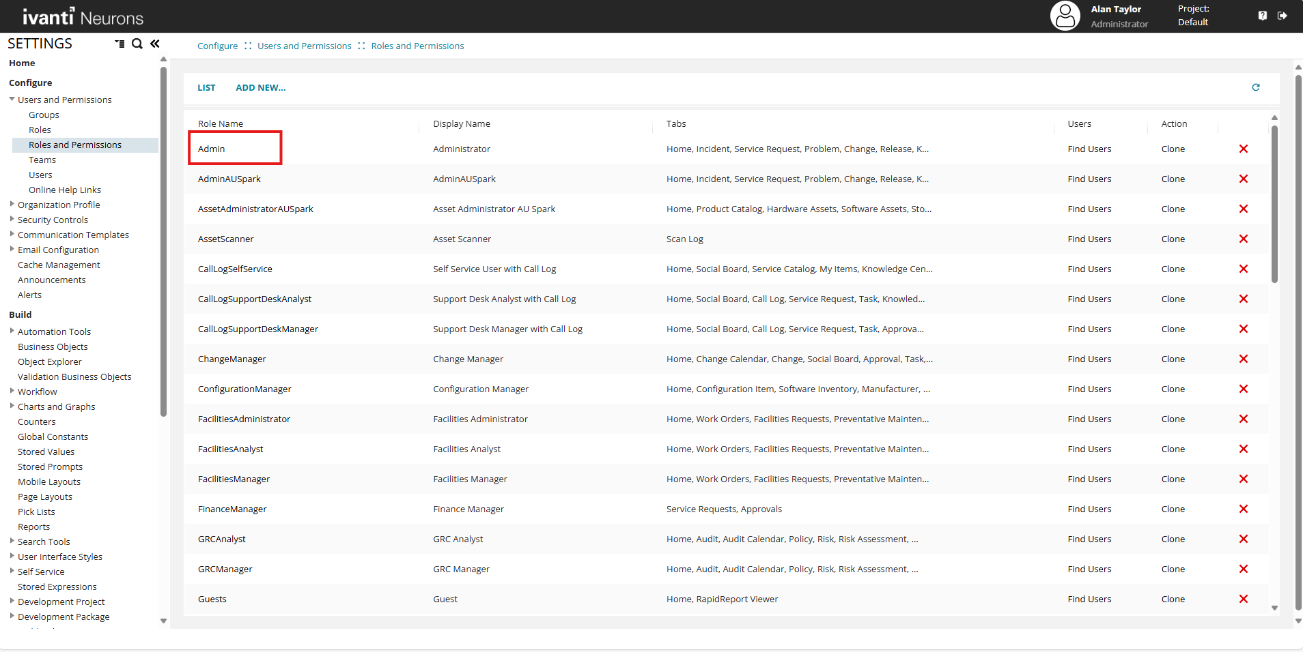The image size is (1303, 652).
Task: Delete the AdminAUSpark role
Action: coord(1243,179)
